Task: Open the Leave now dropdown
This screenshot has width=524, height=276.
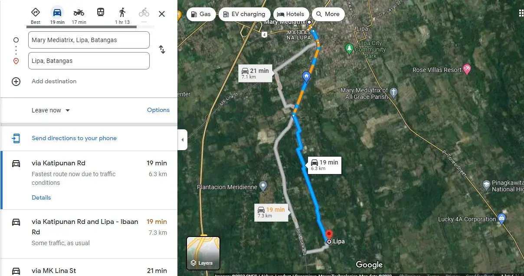Action: (51, 110)
